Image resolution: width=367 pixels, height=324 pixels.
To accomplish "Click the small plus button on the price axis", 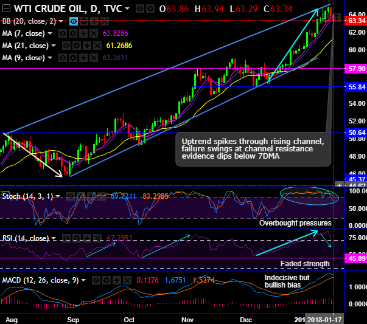I will (339, 185).
